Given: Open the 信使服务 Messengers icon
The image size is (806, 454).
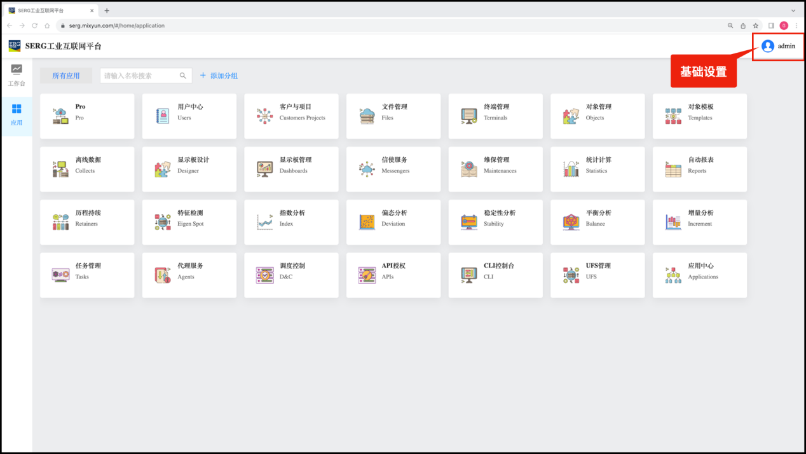Looking at the screenshot, I should point(367,169).
